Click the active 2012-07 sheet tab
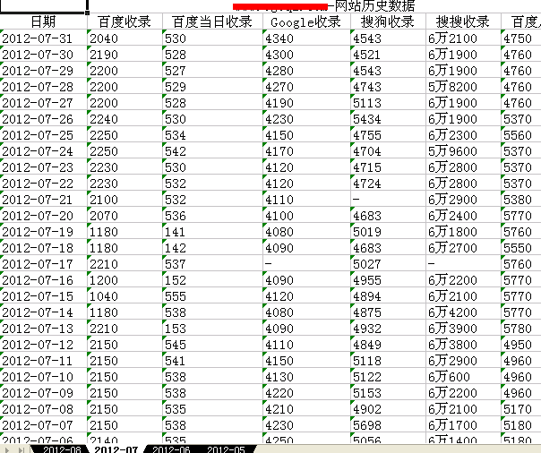 click(x=115, y=449)
